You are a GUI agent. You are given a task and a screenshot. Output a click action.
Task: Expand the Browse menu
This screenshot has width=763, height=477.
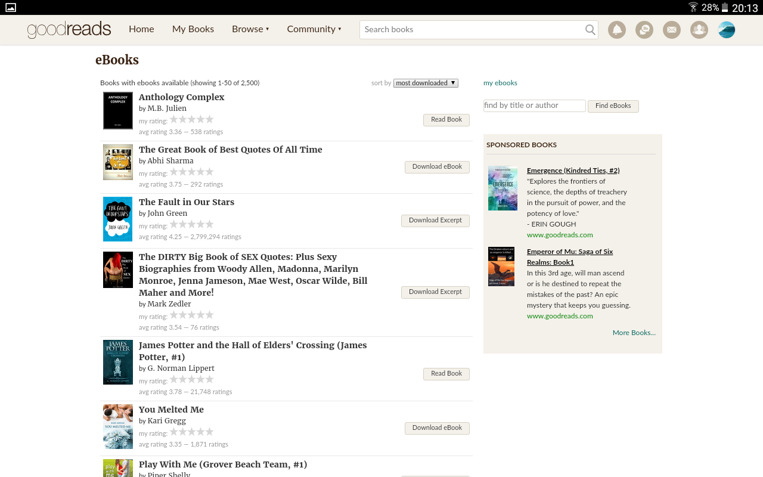[x=250, y=29]
